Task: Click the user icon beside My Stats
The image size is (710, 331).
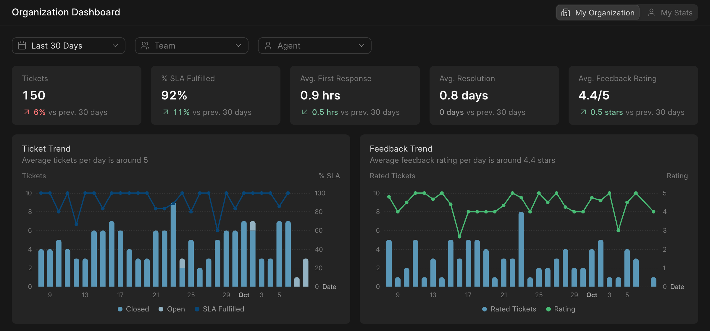Action: click(x=651, y=13)
